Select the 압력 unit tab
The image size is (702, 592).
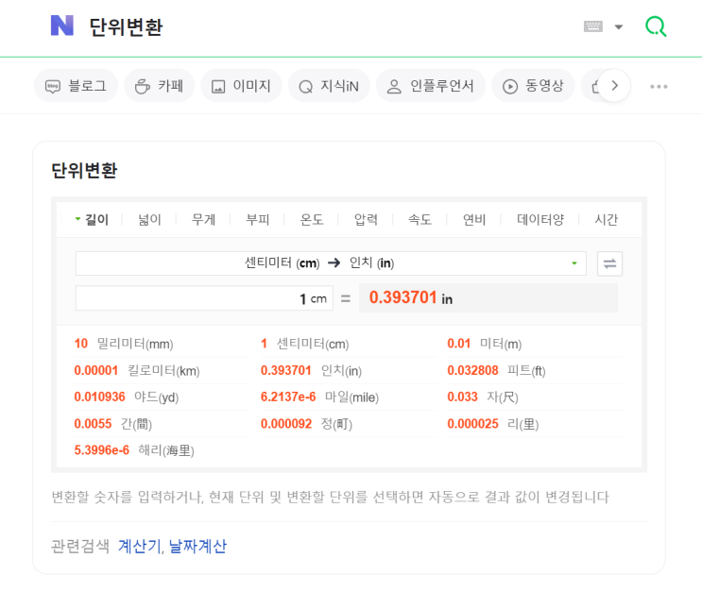click(x=367, y=220)
